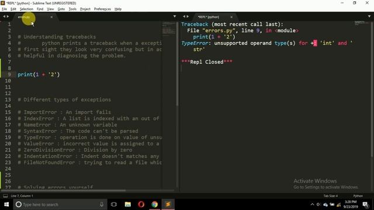Open Opera browser from the taskbar
The width and height of the screenshot is (374, 210).
coord(141,204)
